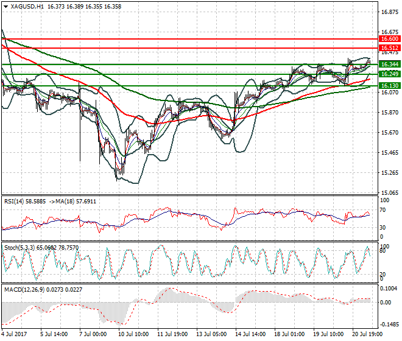402x341 pixels.
Task: Click the 5 Jul 14:00 time label
Action: (54, 334)
